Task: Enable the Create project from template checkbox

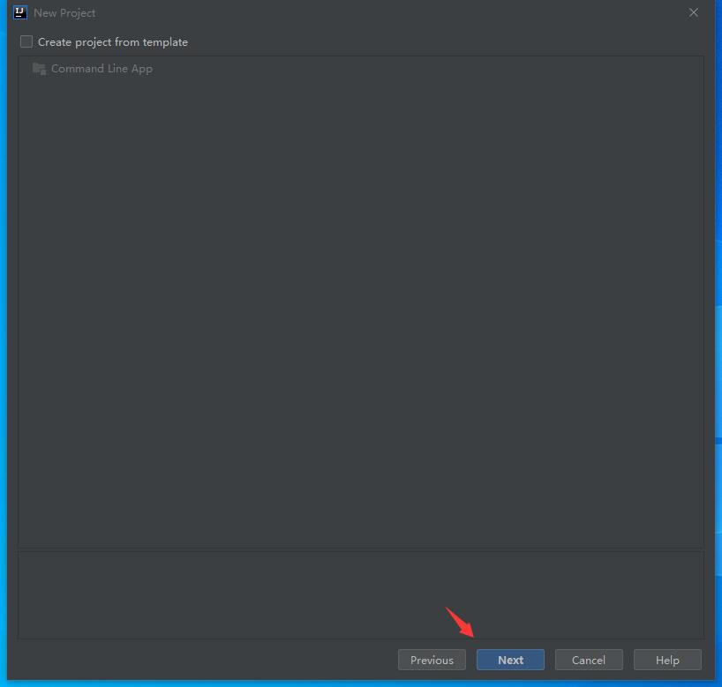Action: (26, 41)
